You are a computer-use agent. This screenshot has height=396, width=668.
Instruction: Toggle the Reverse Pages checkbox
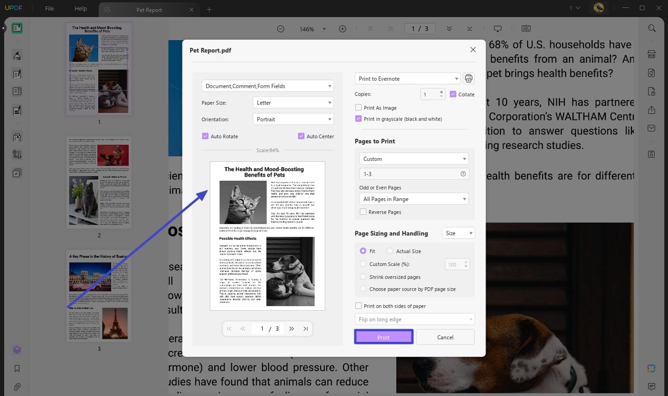(x=363, y=212)
